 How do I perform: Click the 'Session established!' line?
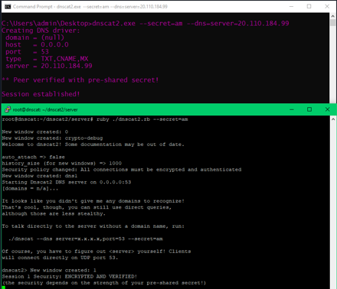pyautogui.click(x=41, y=94)
